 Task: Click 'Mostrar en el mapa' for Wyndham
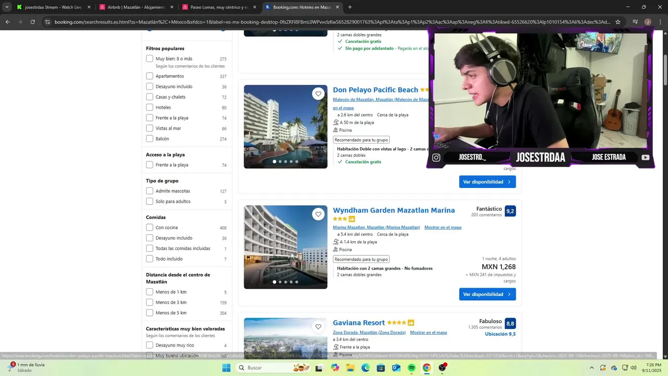443,227
